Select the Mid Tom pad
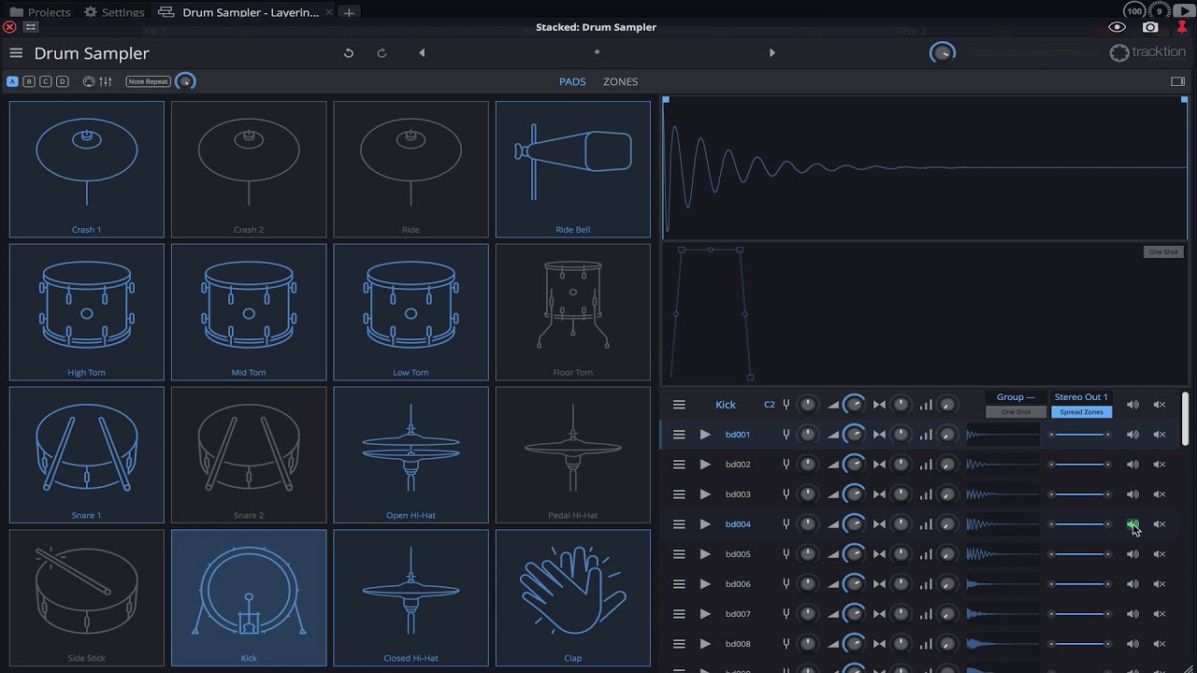This screenshot has height=673, width=1197. click(x=249, y=312)
